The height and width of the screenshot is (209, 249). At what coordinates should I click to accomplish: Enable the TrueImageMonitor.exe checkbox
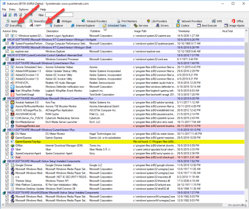pos(7,126)
